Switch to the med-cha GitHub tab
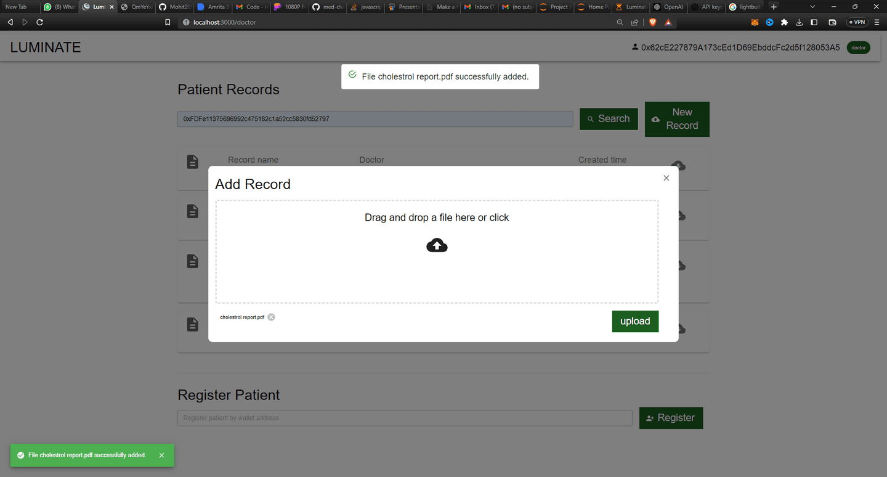The image size is (887, 477). tap(327, 7)
